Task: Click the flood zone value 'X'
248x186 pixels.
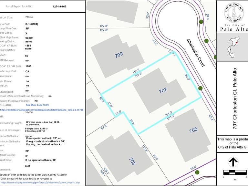Action: coord(26,33)
